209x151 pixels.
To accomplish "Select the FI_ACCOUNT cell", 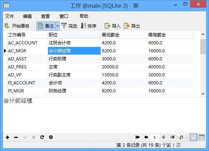I will point(27,83).
